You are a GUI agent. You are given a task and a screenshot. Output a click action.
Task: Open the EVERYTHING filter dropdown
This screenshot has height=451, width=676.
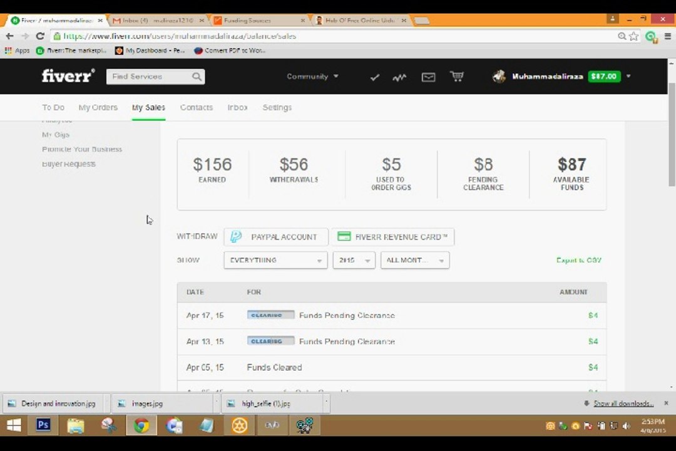(275, 260)
